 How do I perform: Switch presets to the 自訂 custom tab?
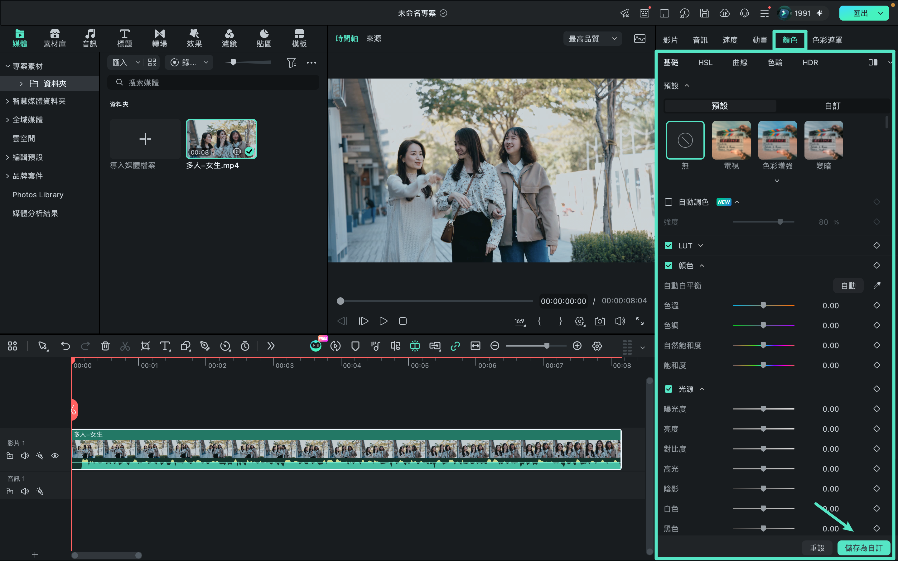click(832, 106)
